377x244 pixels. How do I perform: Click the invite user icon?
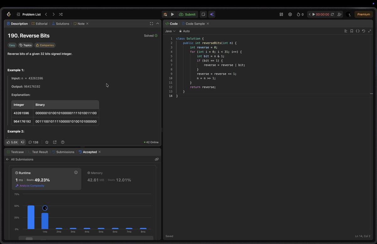(x=339, y=14)
